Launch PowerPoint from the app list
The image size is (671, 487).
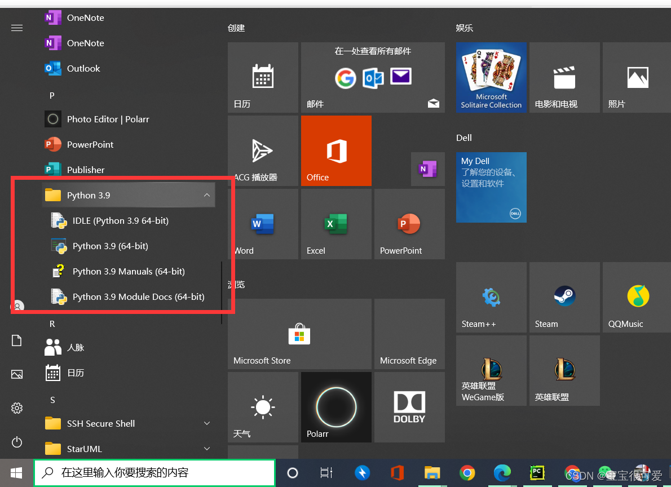129,145
